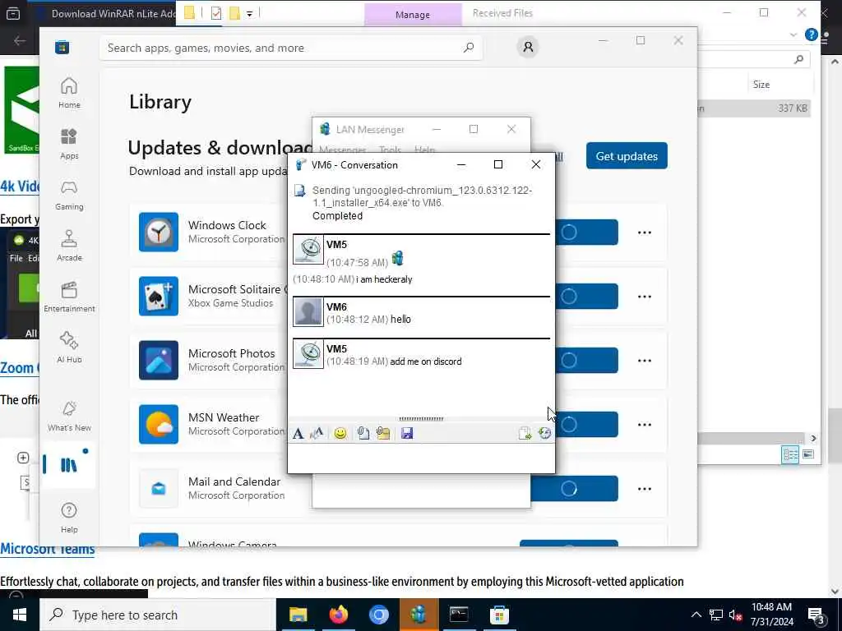Click in the message input box
Image resolution: width=842 pixels, height=631 pixels.
[x=421, y=458]
